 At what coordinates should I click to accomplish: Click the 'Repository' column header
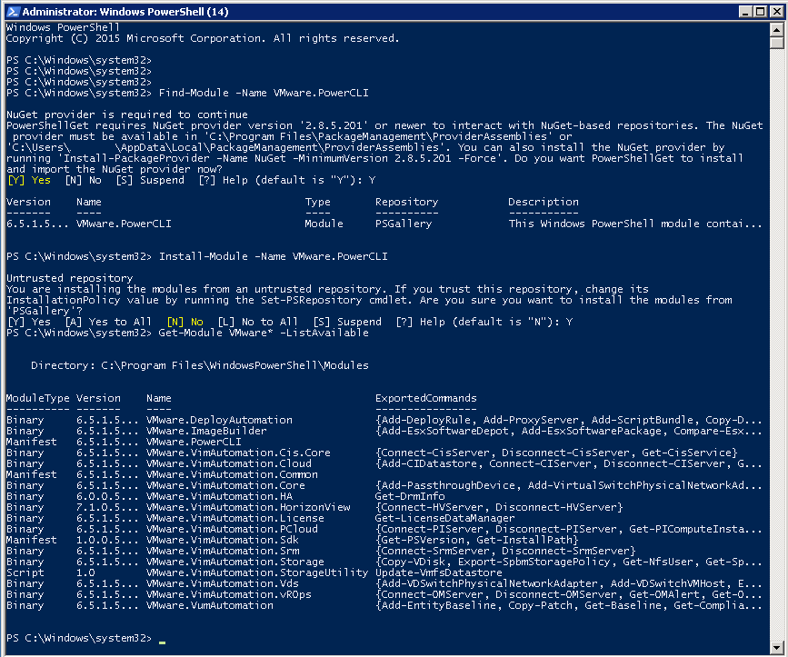pos(406,202)
